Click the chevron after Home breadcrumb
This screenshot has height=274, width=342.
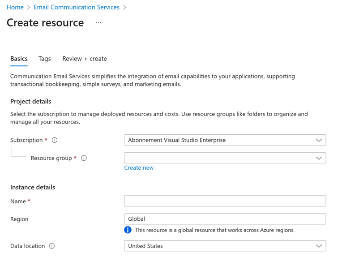click(29, 8)
